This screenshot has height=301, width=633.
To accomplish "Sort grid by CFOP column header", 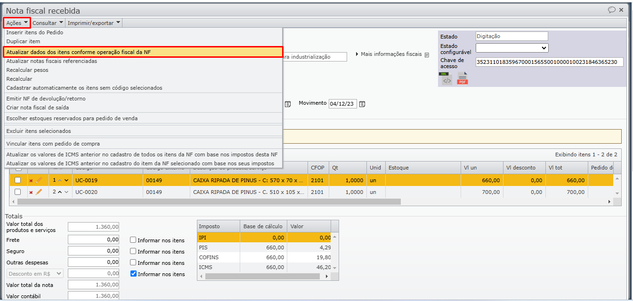I will [x=318, y=168].
